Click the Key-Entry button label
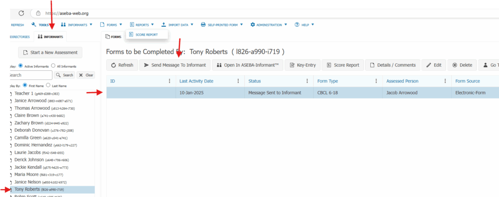 point(307,65)
